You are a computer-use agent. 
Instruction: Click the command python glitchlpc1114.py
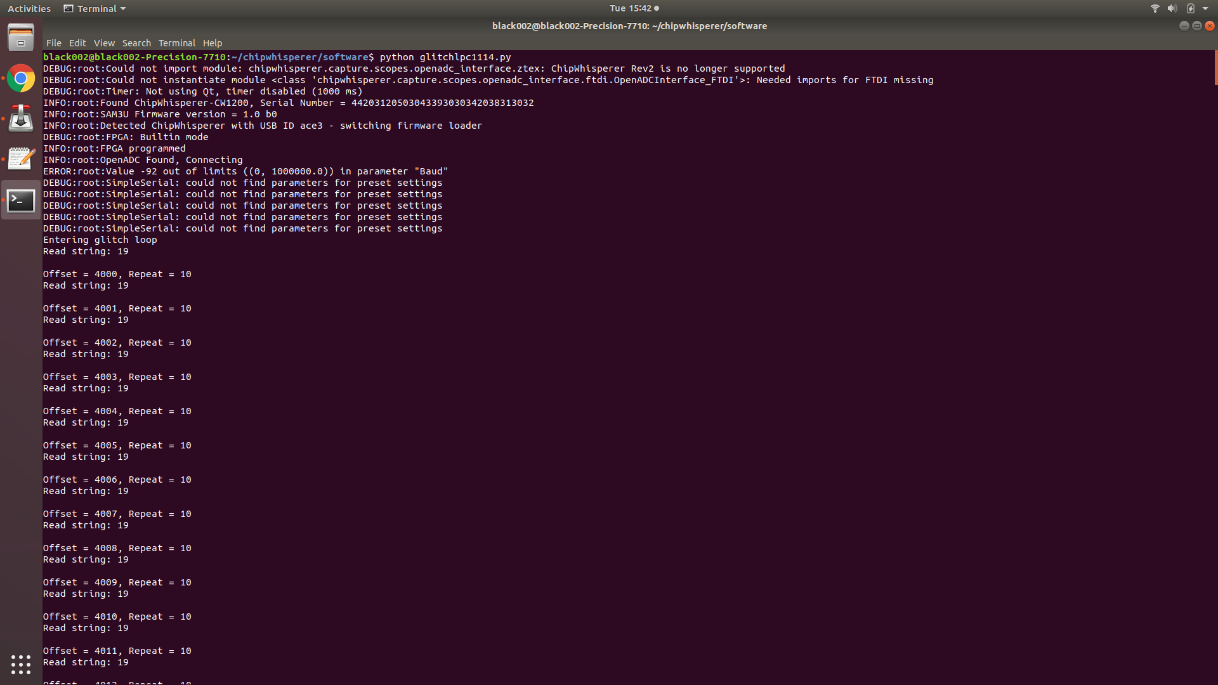pyautogui.click(x=445, y=57)
